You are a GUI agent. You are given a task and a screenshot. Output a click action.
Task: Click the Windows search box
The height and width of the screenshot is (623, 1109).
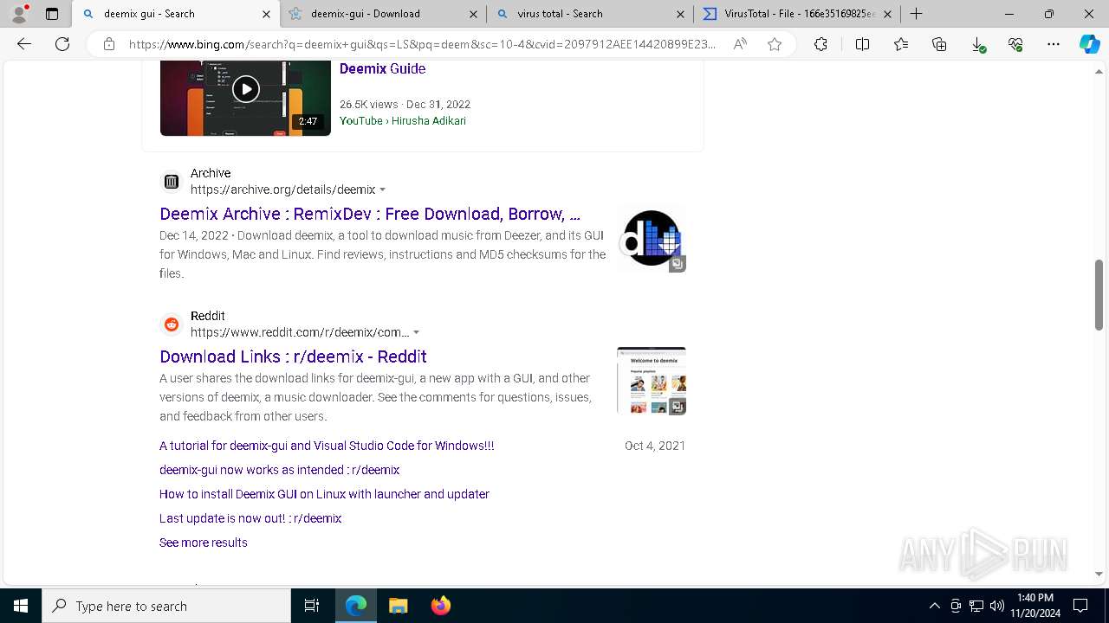tap(166, 606)
